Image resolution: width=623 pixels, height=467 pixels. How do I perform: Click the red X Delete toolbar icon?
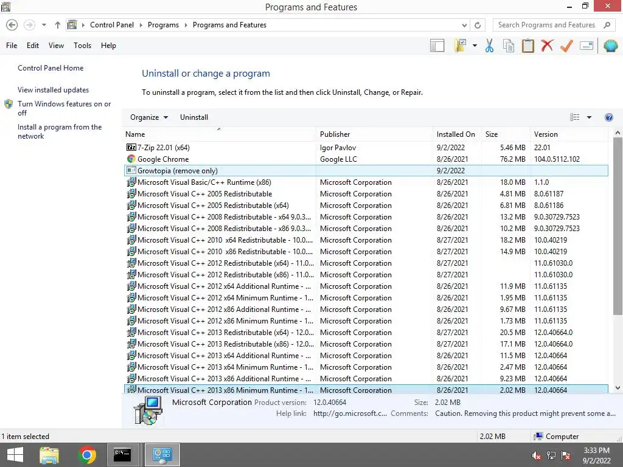[547, 46]
